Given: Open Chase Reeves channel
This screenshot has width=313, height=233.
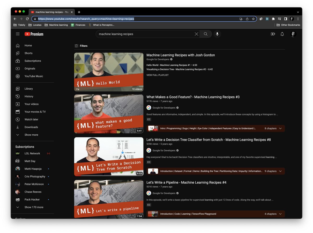Looking at the screenshot, I should click(x=32, y=192).
